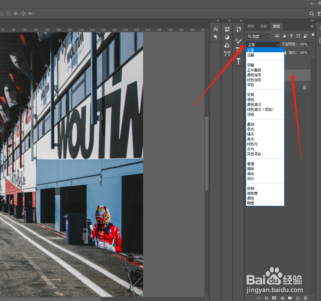Image resolution: width=321 pixels, height=301 pixels.
Task: Open the Channels panel three-circles icon
Action: [227, 46]
